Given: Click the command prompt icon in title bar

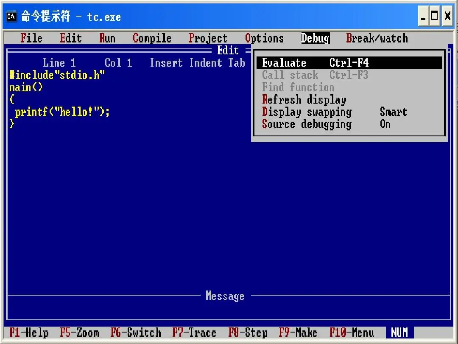Looking at the screenshot, I should click(x=12, y=17).
